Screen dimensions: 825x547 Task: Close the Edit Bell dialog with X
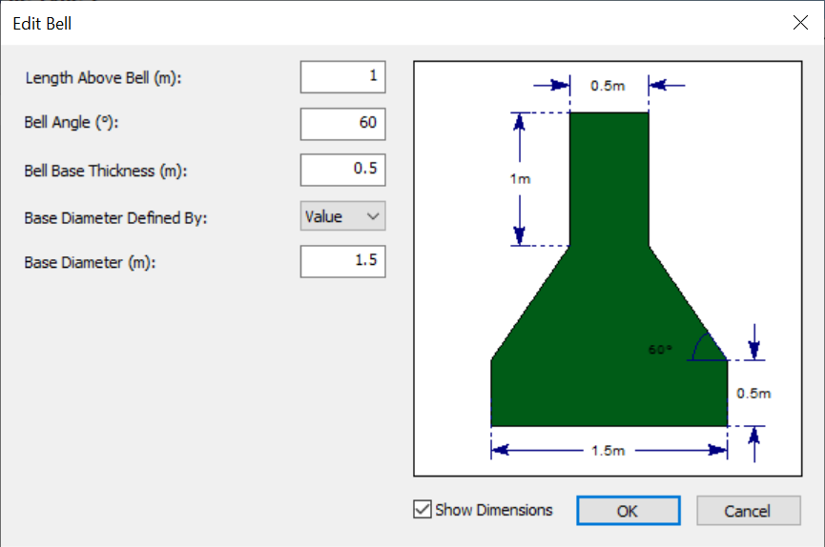click(800, 24)
